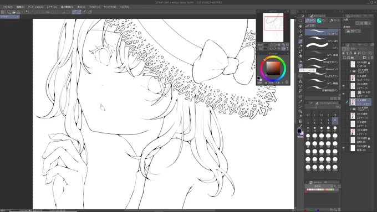This screenshot has height=212, width=377.
Task: Select the Gradient tool
Action: click(x=300, y=121)
